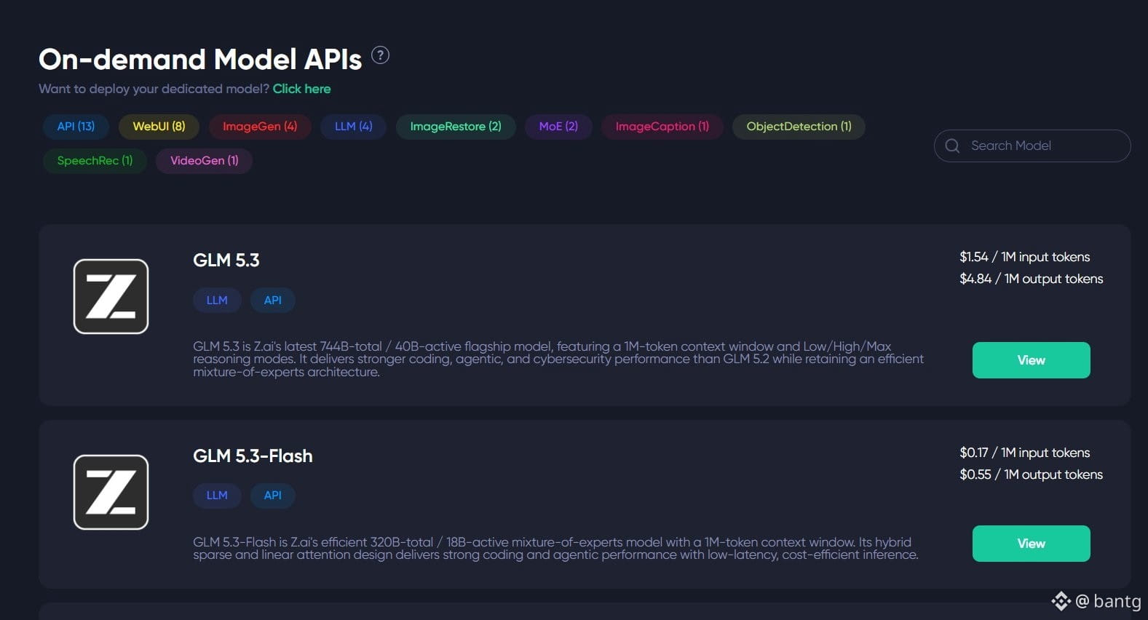Filter models by ImageCaption (1)

pyautogui.click(x=662, y=127)
